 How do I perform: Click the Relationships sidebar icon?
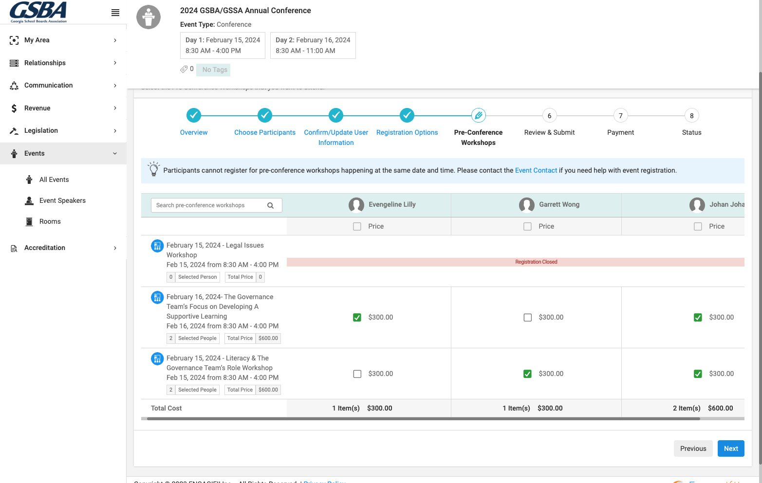[14, 63]
